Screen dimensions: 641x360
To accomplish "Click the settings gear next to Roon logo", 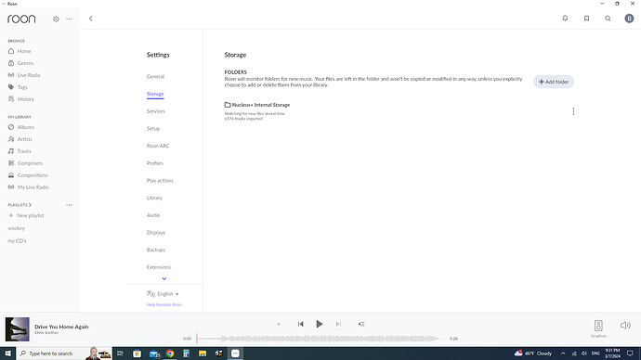I will point(56,19).
